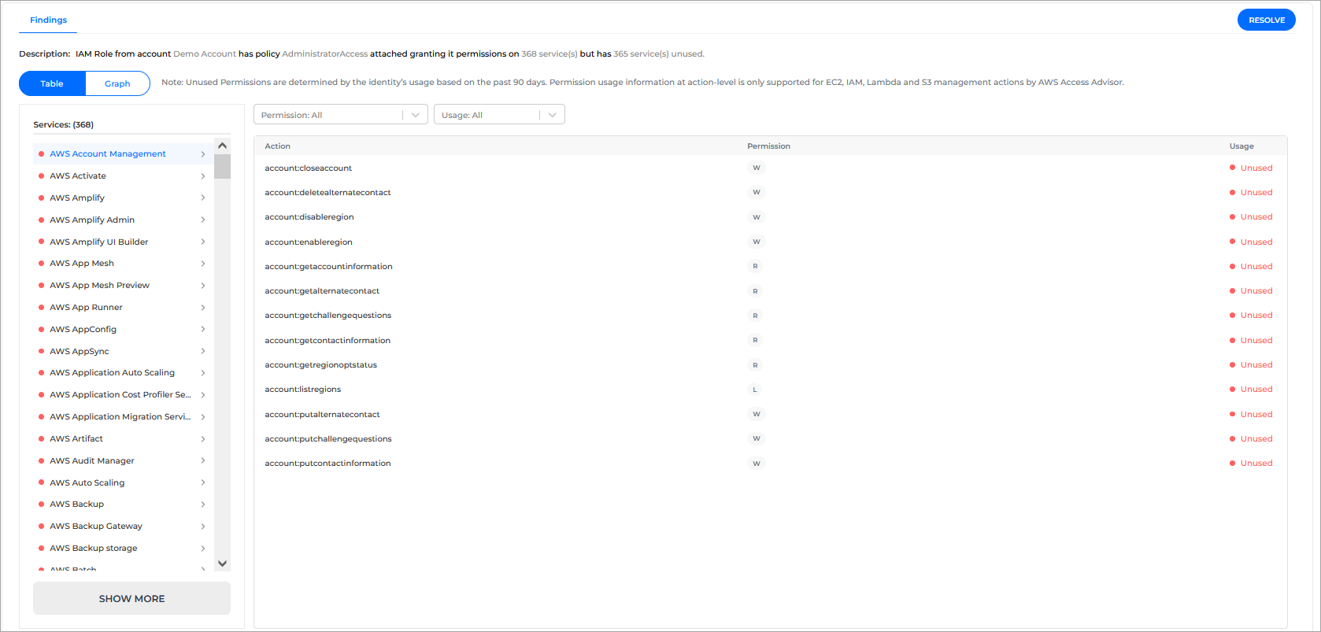Open the AdministratorAccess policy link
This screenshot has height=632, width=1321.
(325, 54)
